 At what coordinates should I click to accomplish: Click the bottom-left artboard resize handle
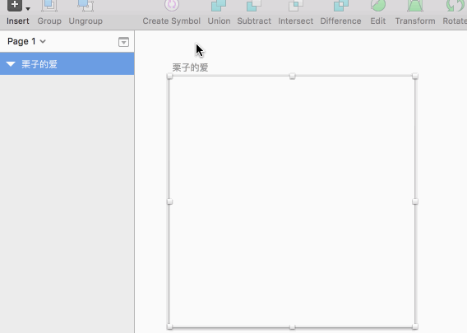pyautogui.click(x=169, y=326)
